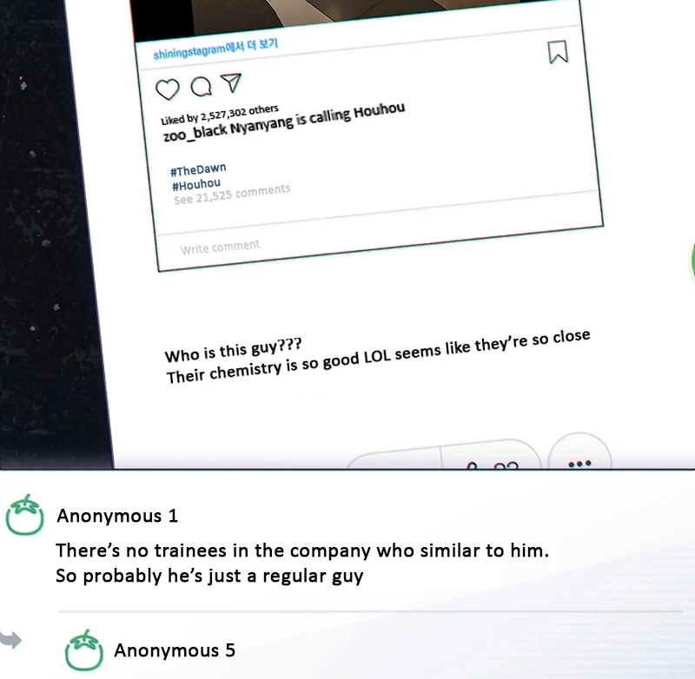
Task: Click the reply arrow beside Anonymous 5
Action: click(x=10, y=640)
